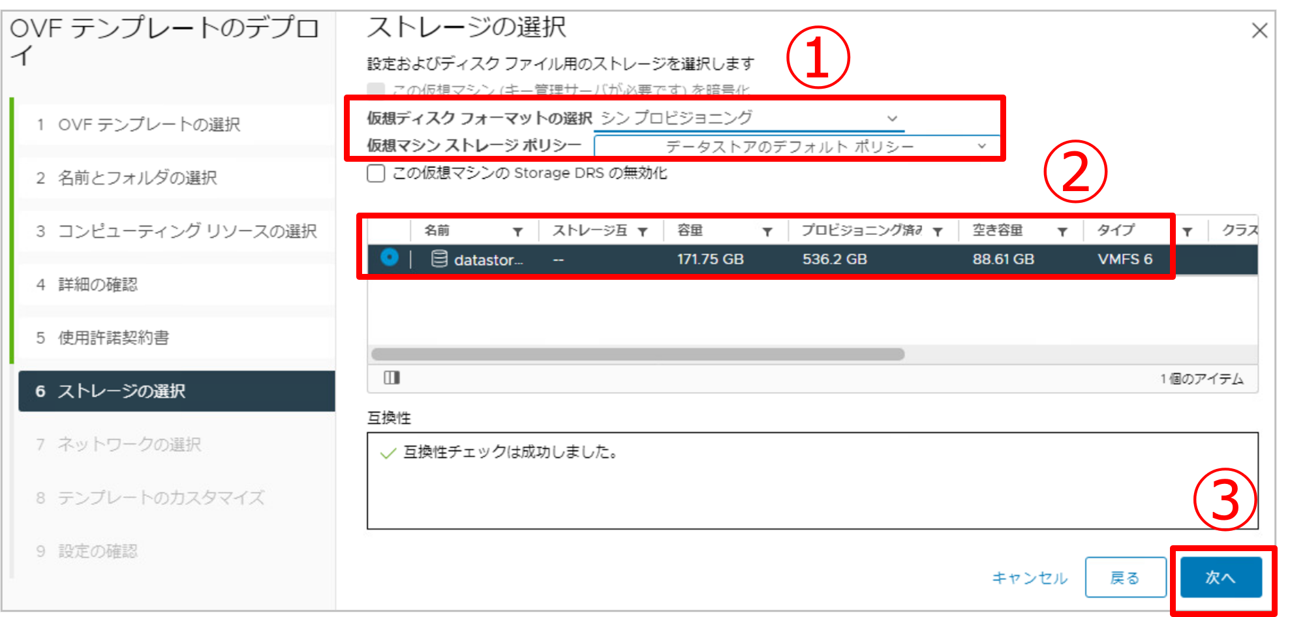Click the 容量 column header
The height and width of the screenshot is (617, 1305).
point(690,230)
